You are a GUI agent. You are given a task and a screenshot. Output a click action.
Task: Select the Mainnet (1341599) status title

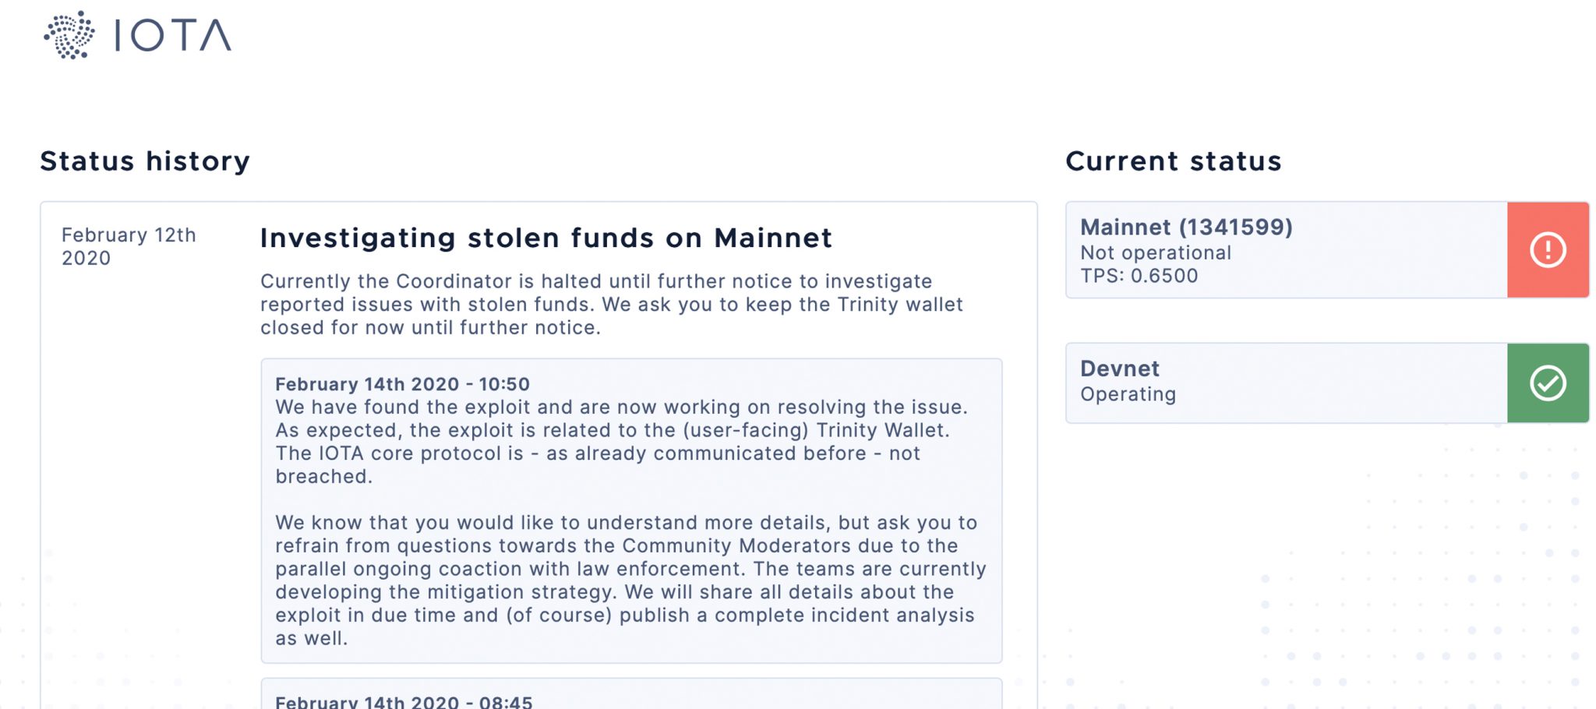tap(1185, 228)
